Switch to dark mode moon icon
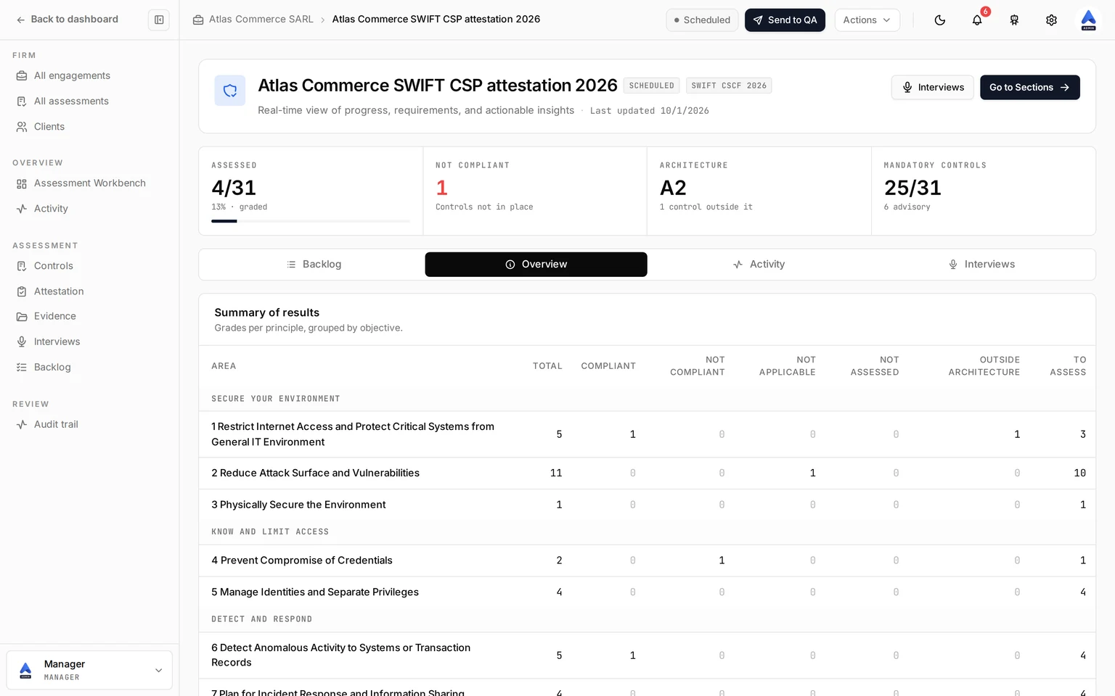Screen dimensions: 1115x696 pos(940,20)
